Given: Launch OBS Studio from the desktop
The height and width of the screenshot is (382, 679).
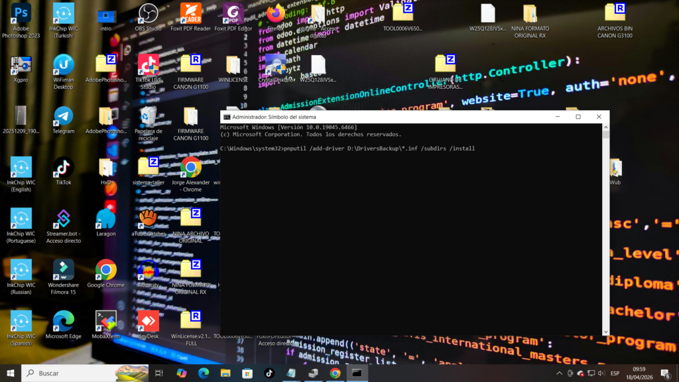Looking at the screenshot, I should (148, 13).
